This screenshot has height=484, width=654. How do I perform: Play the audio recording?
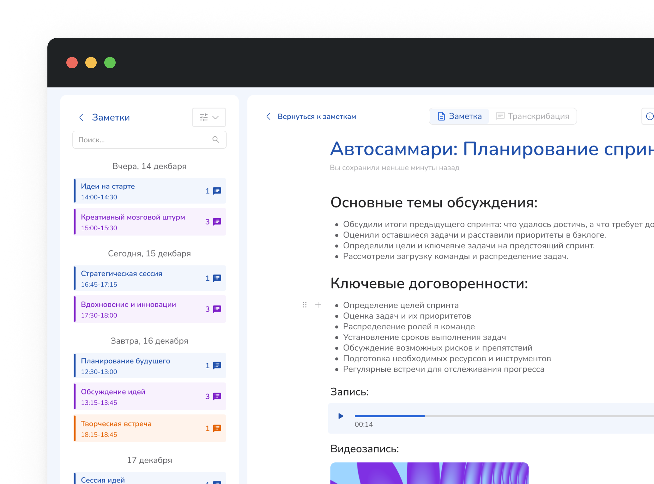(x=341, y=416)
